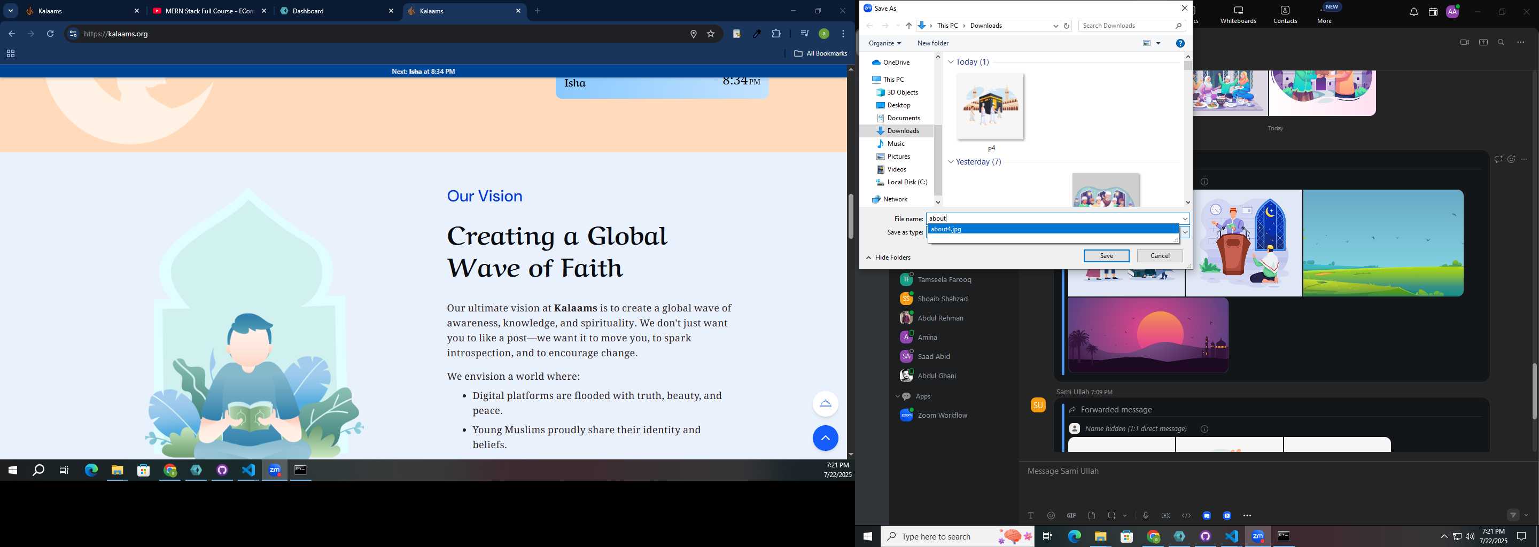
Task: Open the view options dropdown arrow in Save As
Action: coord(1159,44)
